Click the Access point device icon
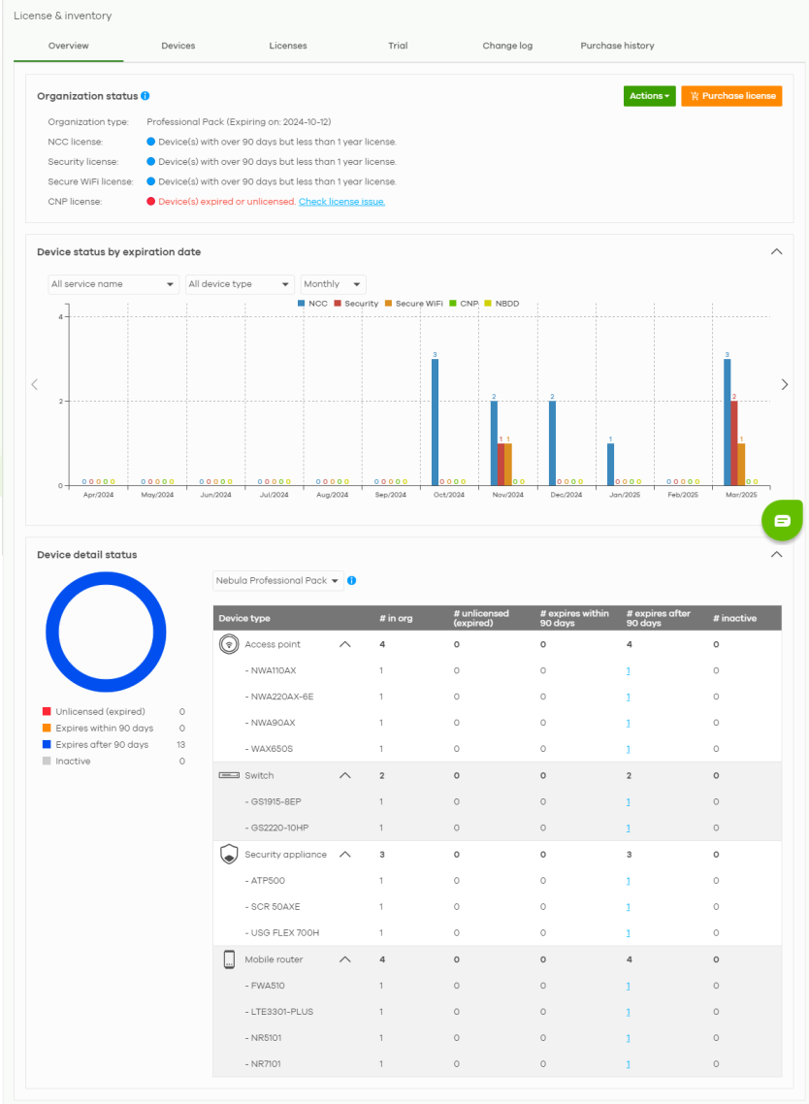The width and height of the screenshot is (809, 1104). pos(229,644)
